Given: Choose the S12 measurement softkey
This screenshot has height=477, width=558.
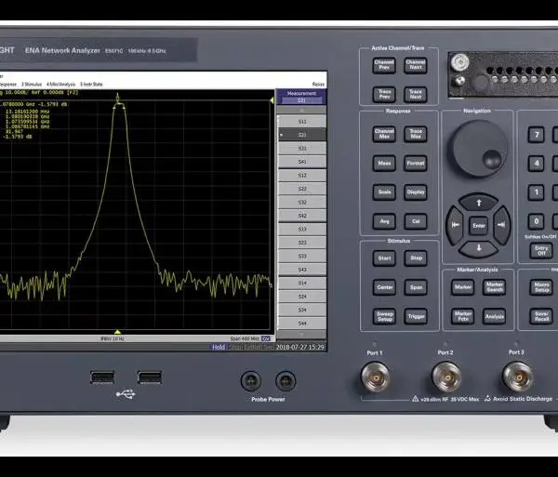Looking at the screenshot, I should tap(301, 176).
